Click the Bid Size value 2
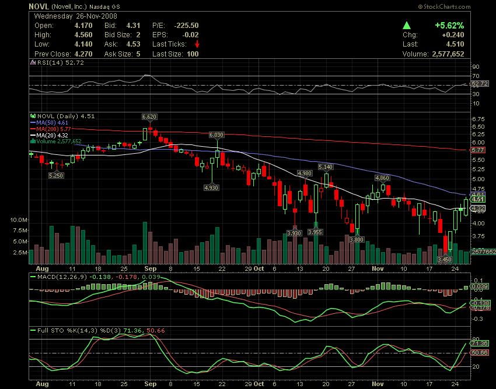The width and height of the screenshot is (496, 389). point(138,35)
